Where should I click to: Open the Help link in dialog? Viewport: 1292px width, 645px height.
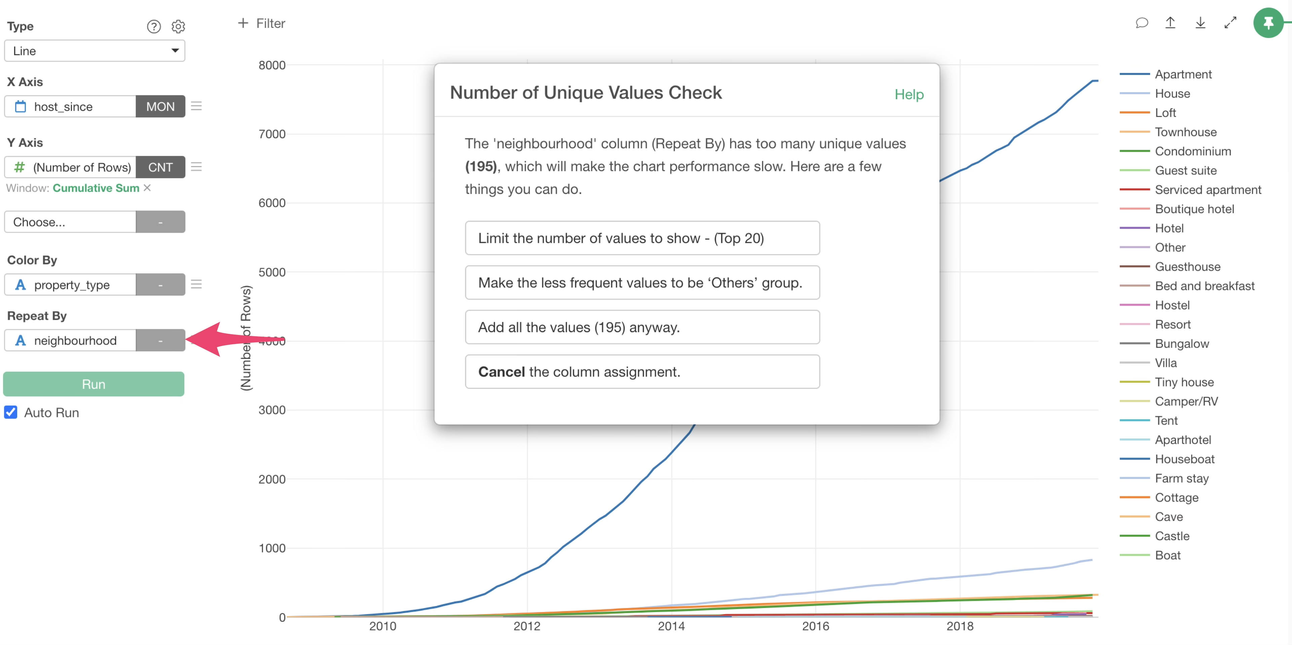tap(908, 94)
